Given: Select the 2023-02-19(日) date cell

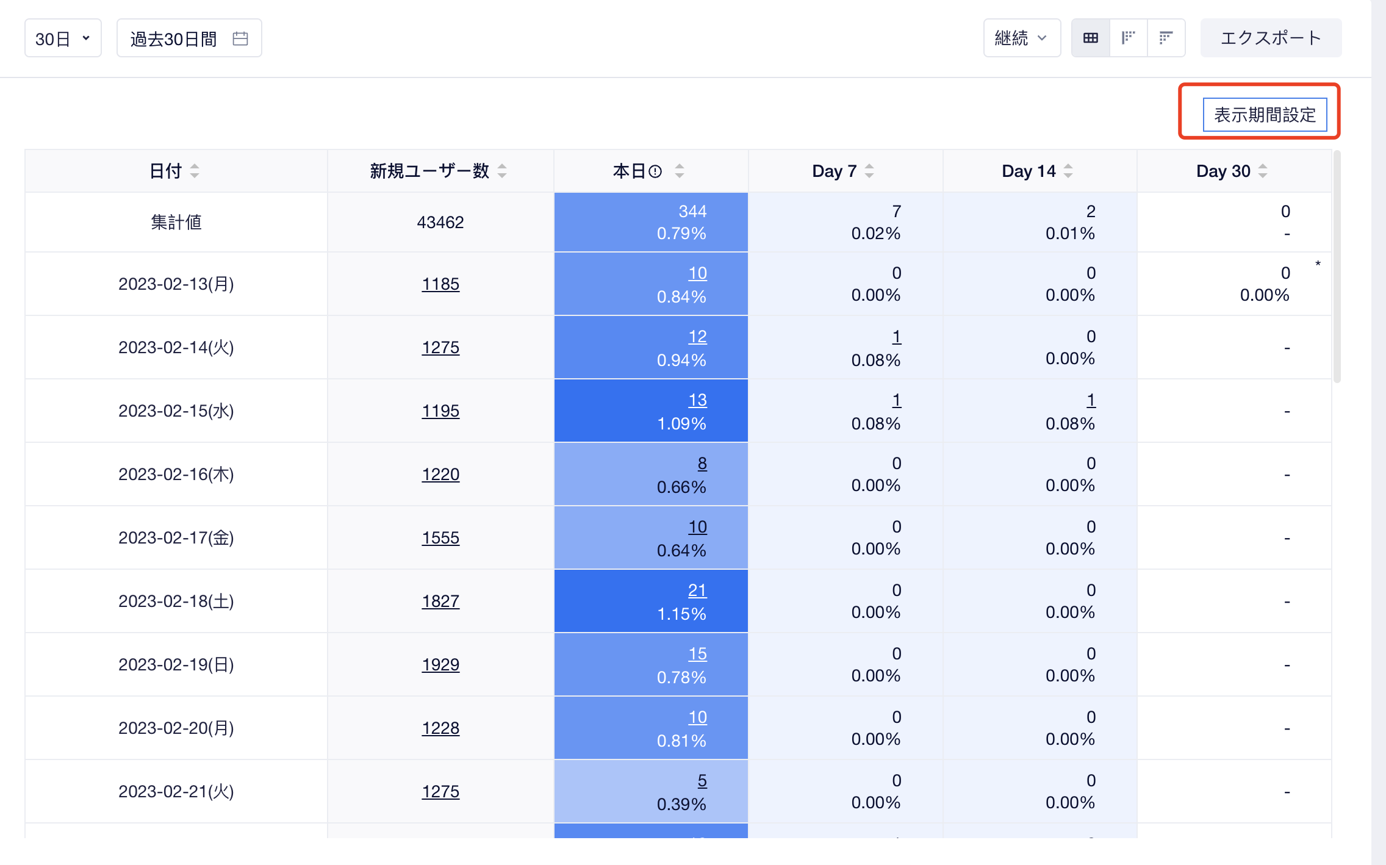Looking at the screenshot, I should (176, 664).
